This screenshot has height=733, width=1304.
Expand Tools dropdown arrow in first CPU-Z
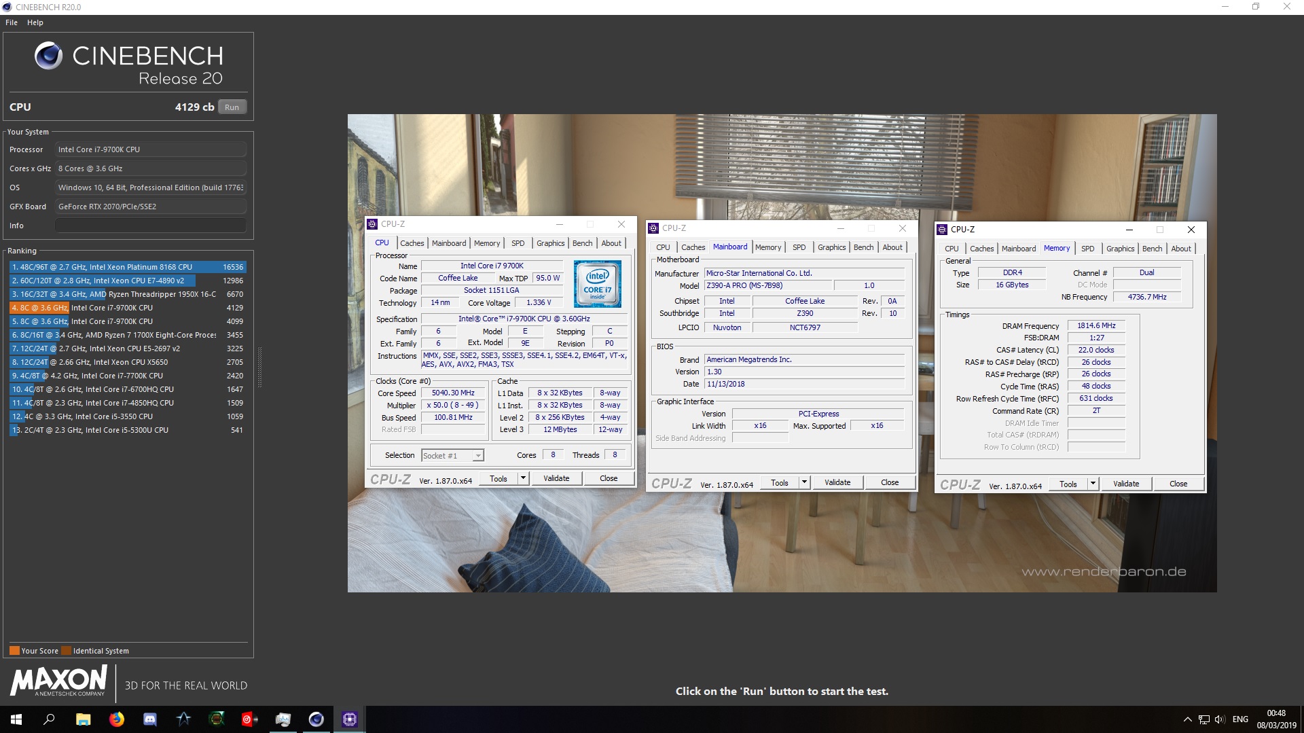point(523,478)
